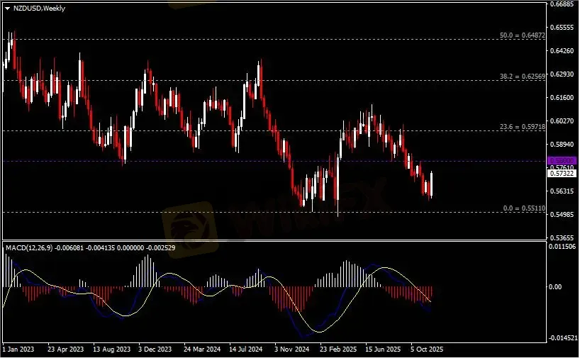Click the 3 Dec 2023 date label
Screen dimensions: 580x358
coord(155,349)
